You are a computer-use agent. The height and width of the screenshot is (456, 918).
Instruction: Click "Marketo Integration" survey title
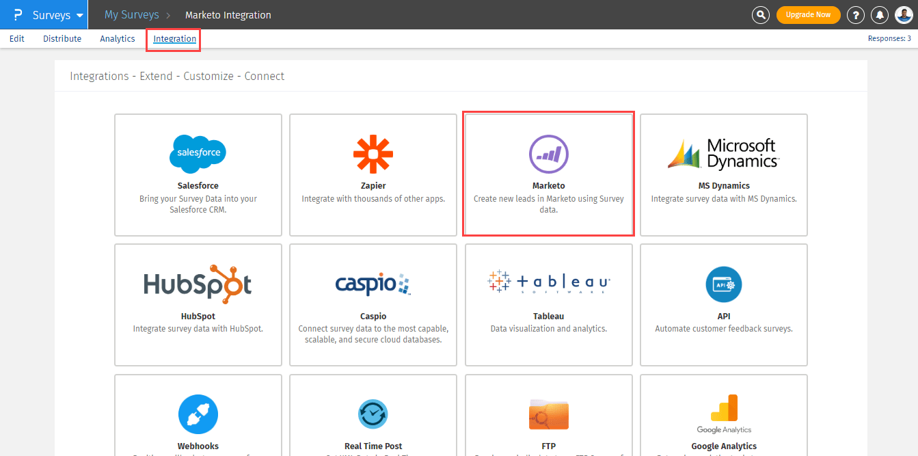pyautogui.click(x=228, y=15)
